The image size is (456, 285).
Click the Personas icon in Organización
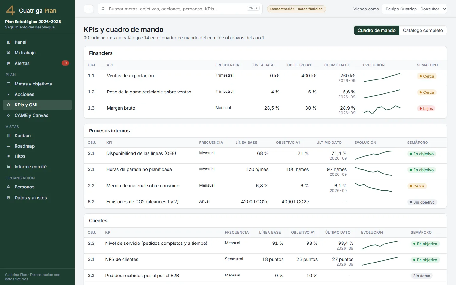pos(9,187)
